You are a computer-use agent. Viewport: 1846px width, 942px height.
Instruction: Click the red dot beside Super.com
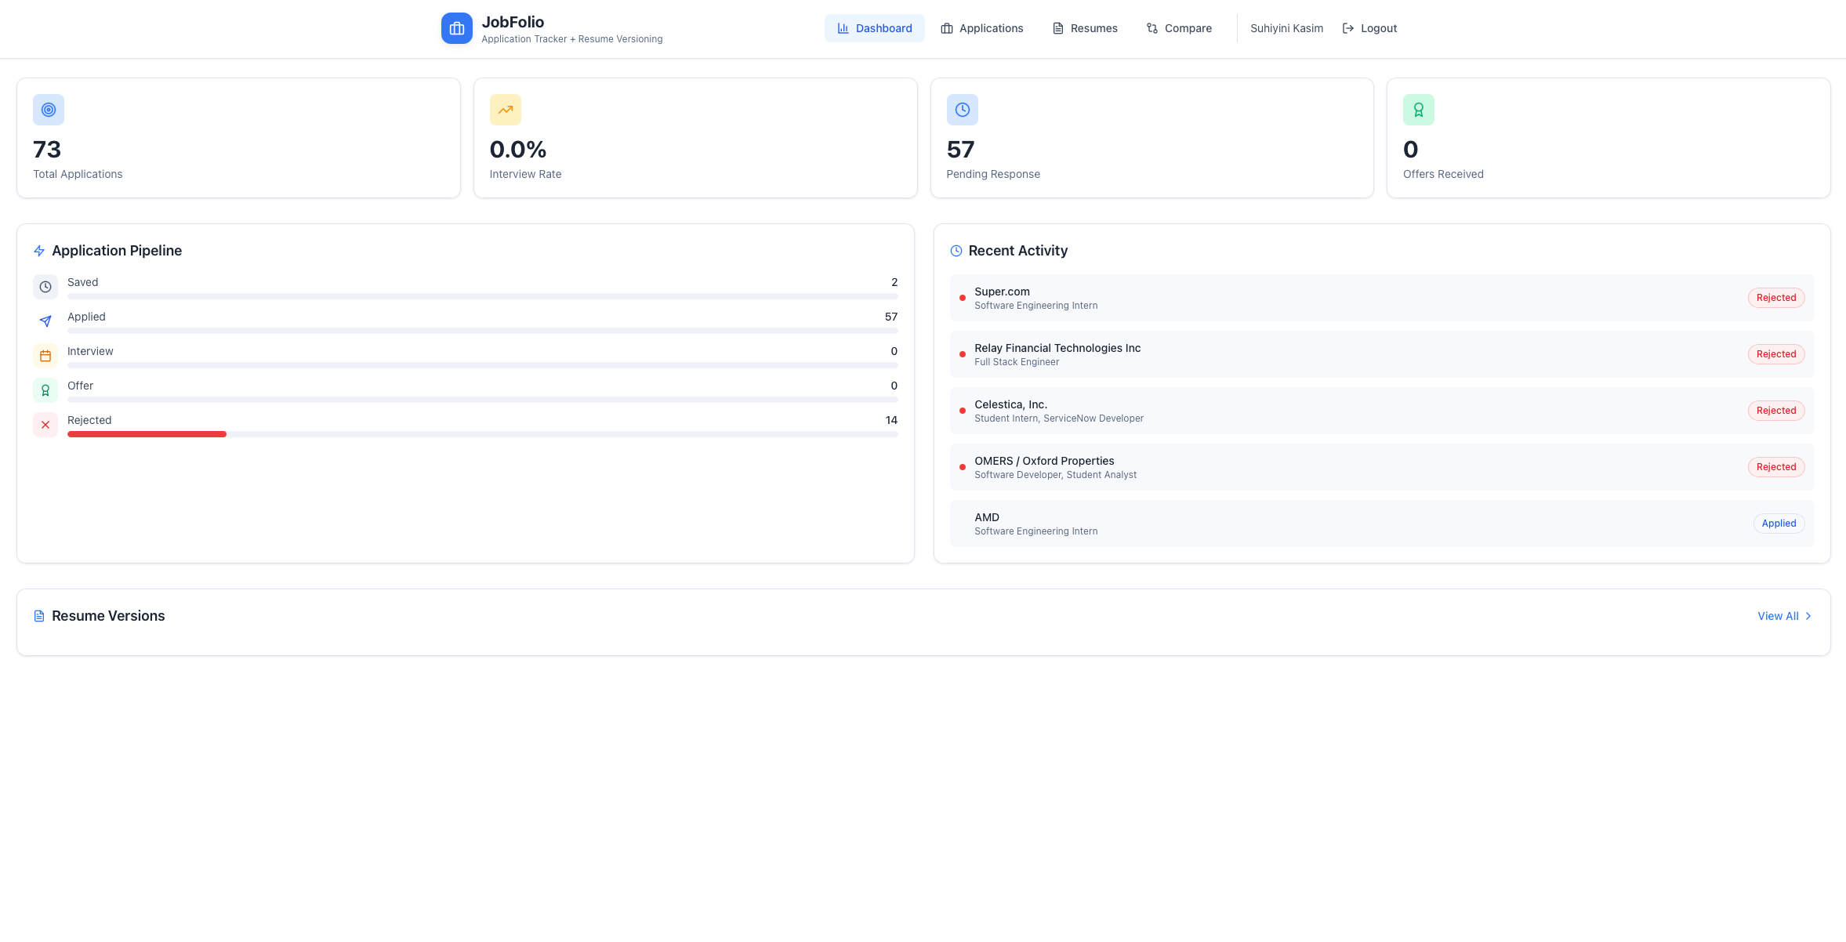(963, 298)
